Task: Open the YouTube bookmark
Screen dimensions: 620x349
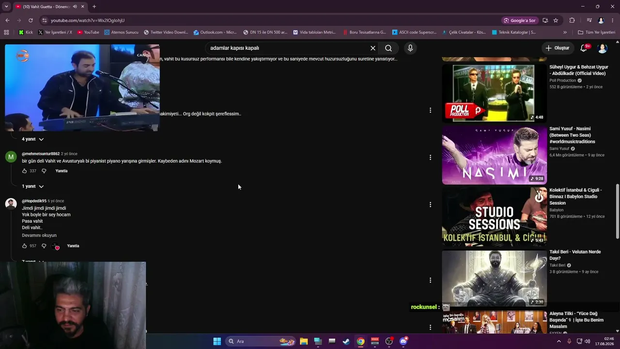Action: [88, 32]
